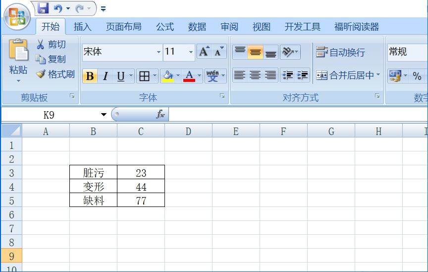The width and height of the screenshot is (428, 272).
Task: Open font color palette arrow
Action: click(x=199, y=75)
